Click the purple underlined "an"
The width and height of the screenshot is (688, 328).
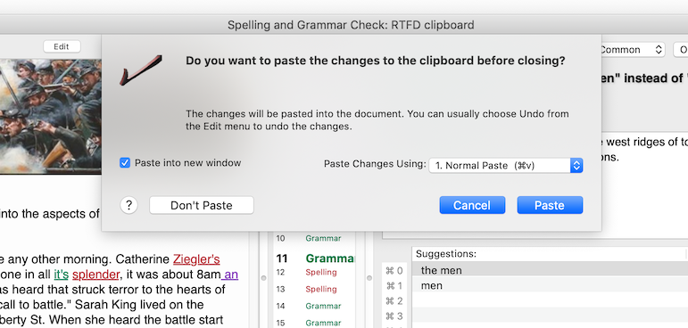pos(231,275)
